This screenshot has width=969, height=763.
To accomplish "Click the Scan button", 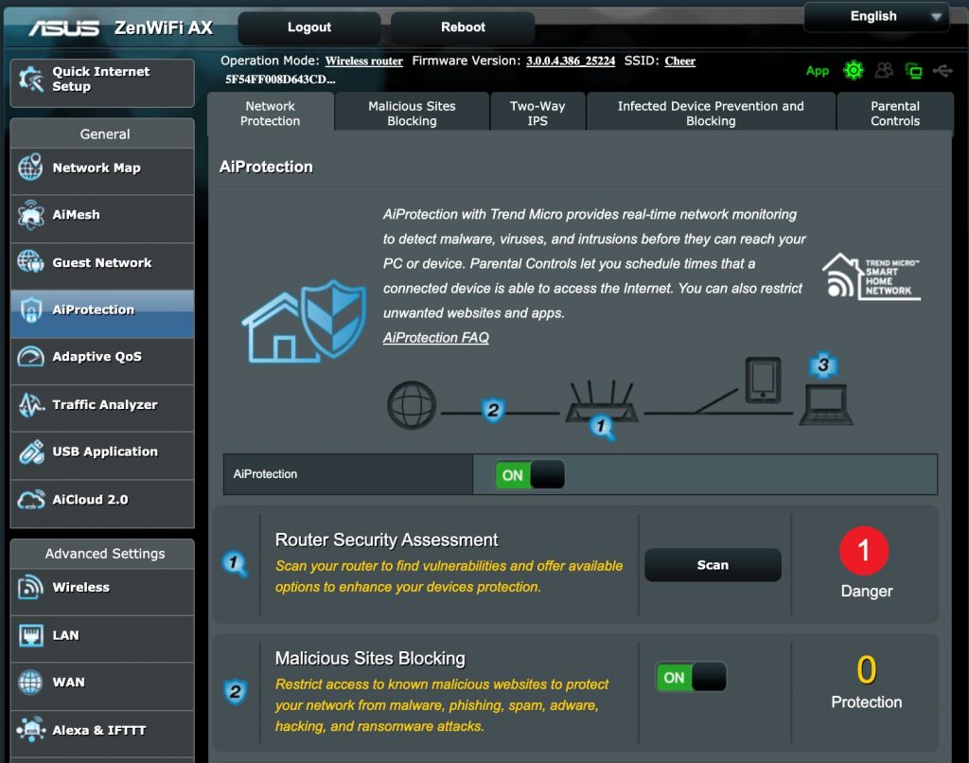I will click(713, 564).
